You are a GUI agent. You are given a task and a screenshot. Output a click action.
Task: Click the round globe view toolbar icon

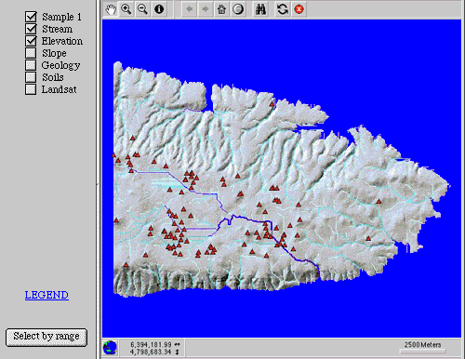coord(238,9)
